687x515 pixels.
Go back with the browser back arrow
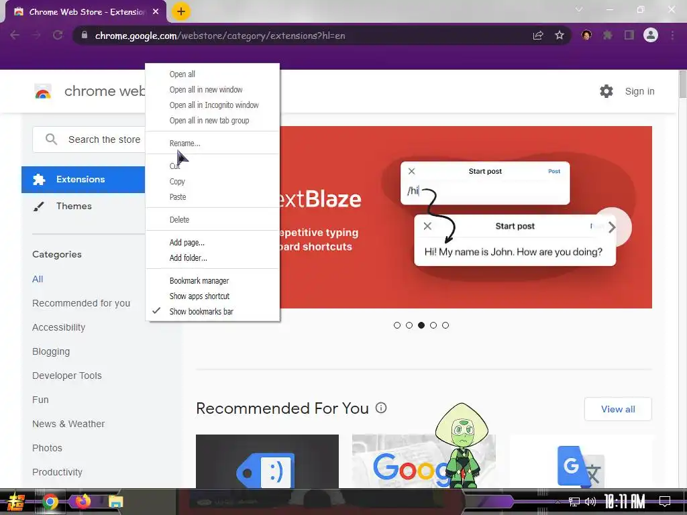[x=15, y=36]
